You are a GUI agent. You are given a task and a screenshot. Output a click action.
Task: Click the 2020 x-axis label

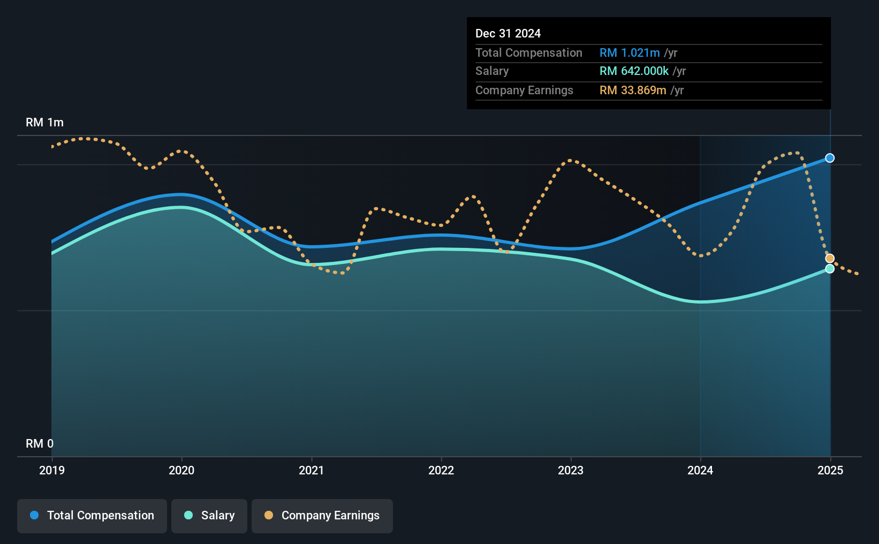181,470
